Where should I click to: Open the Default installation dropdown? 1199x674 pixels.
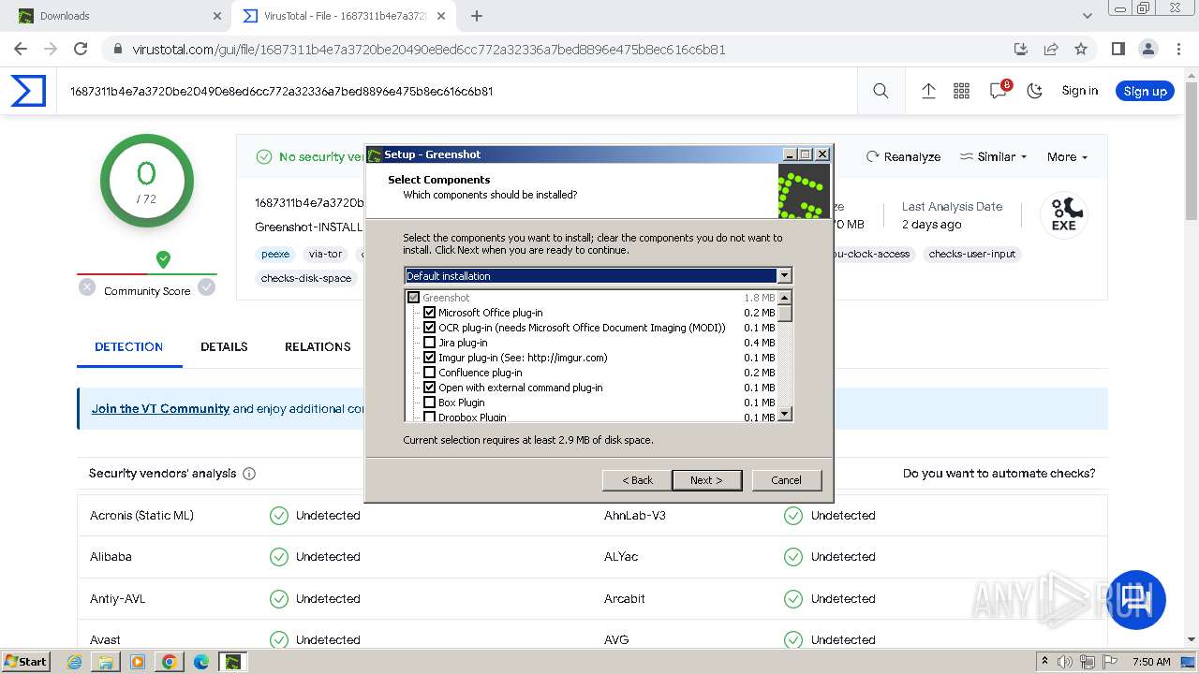click(785, 276)
